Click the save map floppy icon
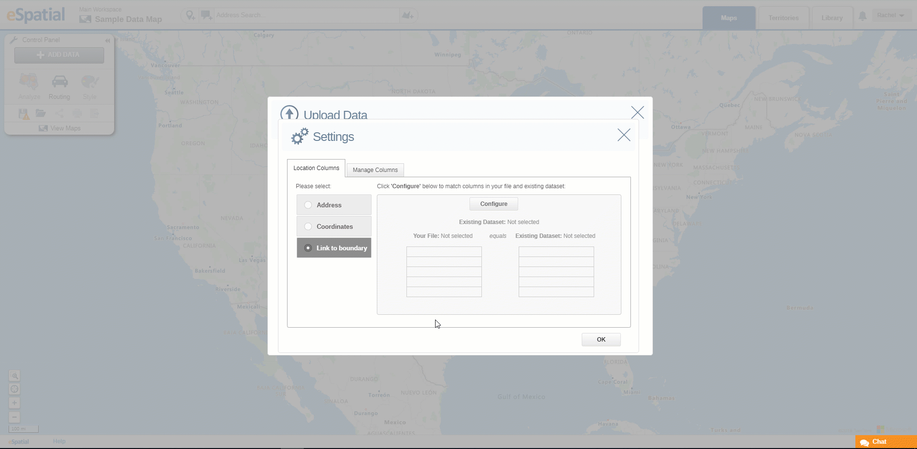Screen dimensions: 917x449 [x=23, y=114]
